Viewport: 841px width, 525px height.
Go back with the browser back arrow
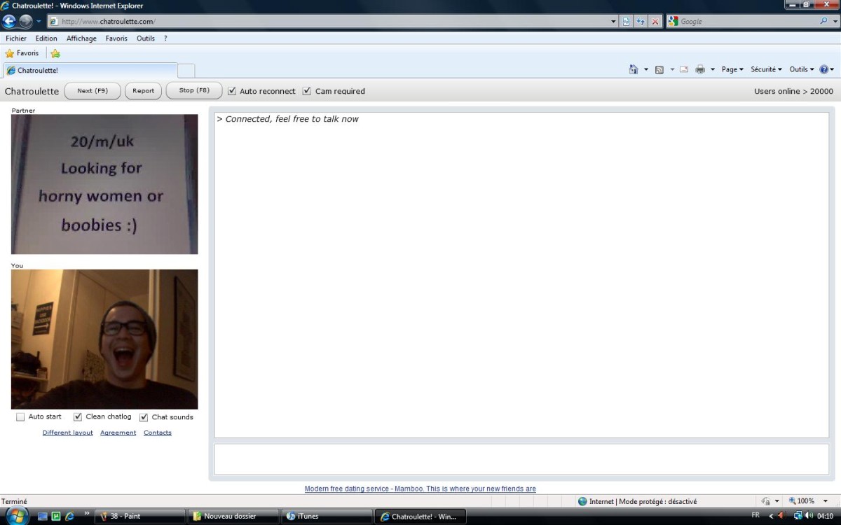pyautogui.click(x=10, y=21)
